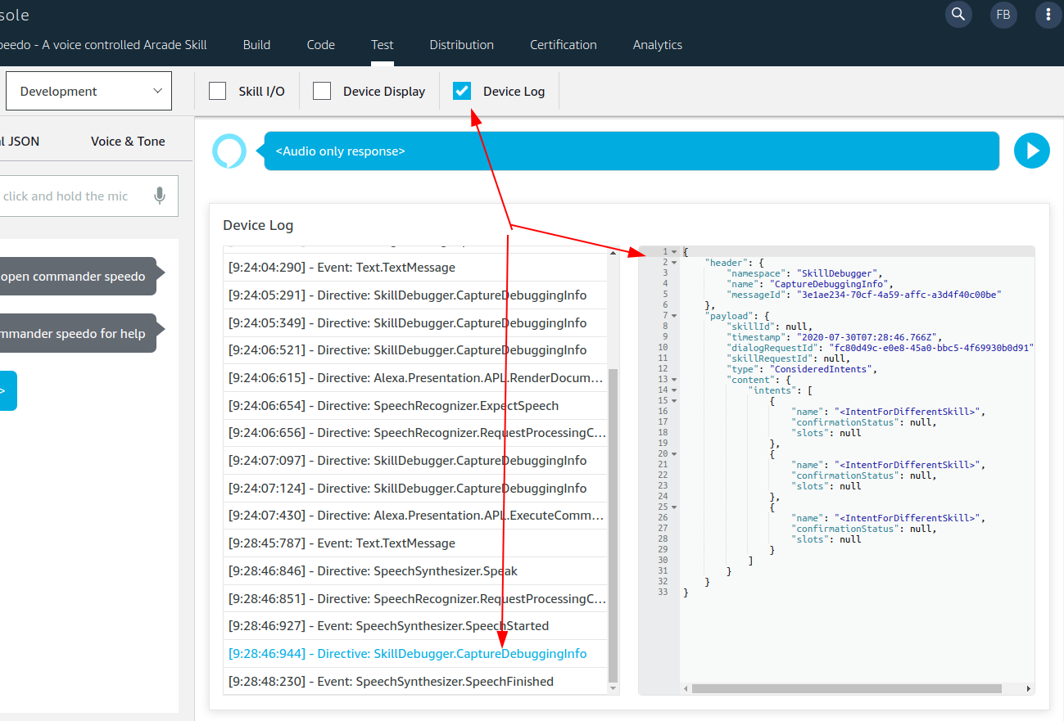1064x721 pixels.
Task: Select log entry 9:28:46:846 SpeechSynthesizer.Speak
Action: click(415, 570)
